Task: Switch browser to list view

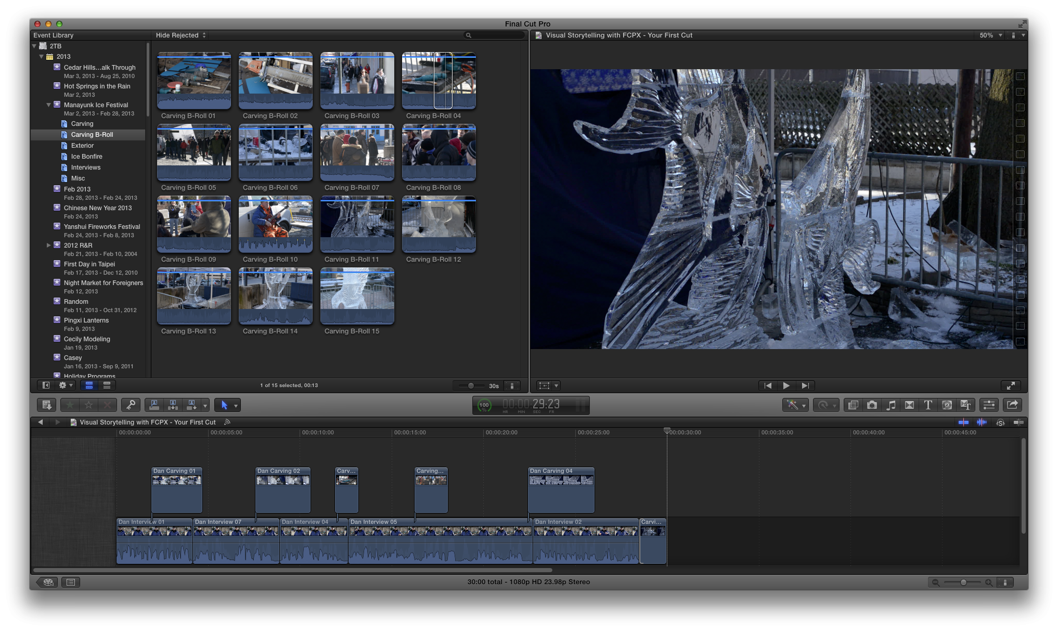Action: (107, 385)
